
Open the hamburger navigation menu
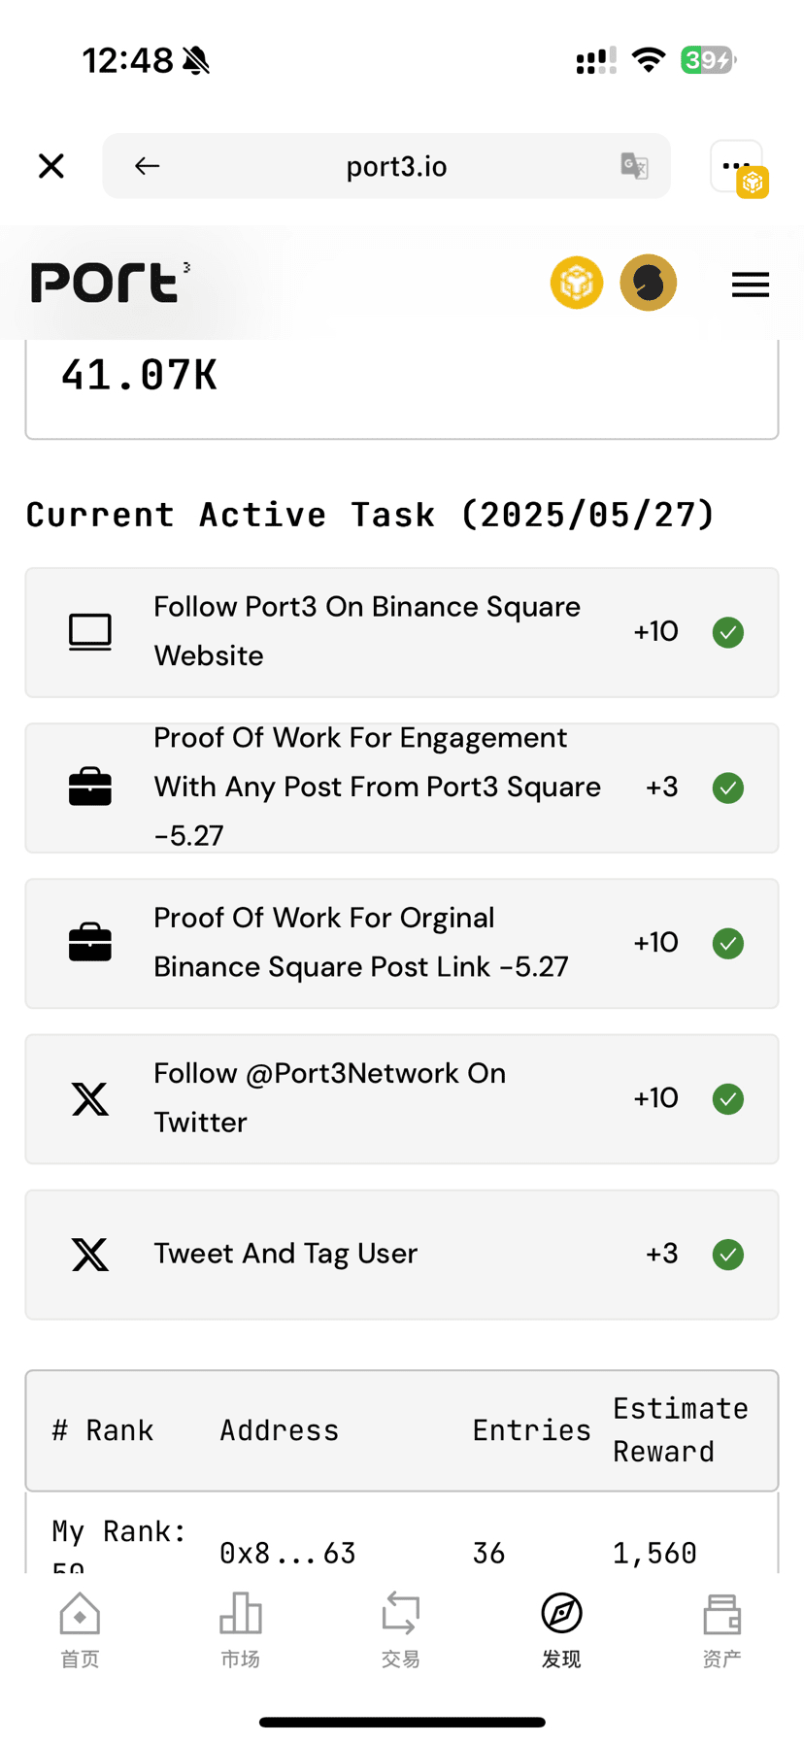(x=751, y=285)
